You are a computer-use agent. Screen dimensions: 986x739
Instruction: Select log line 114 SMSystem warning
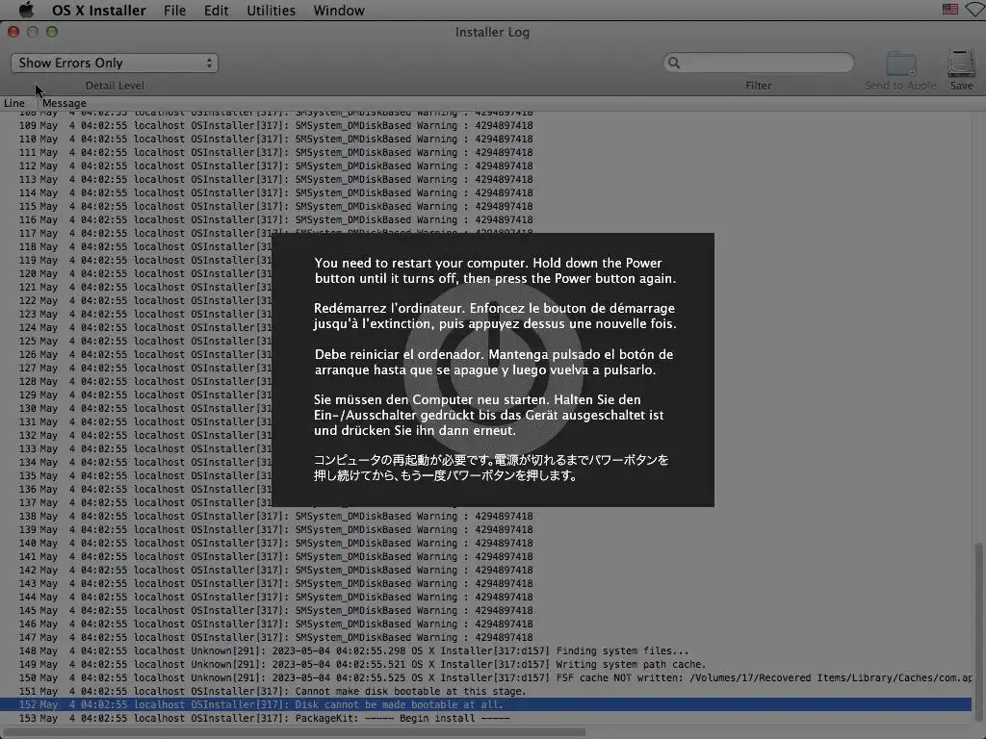click(x=485, y=192)
